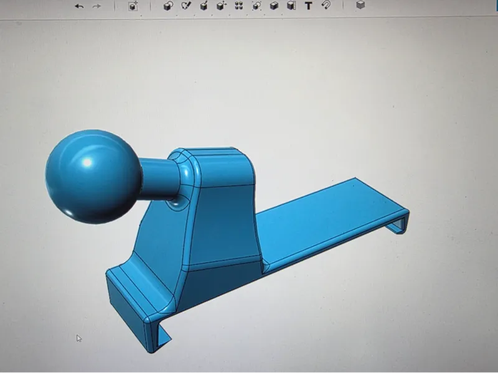
Task: Click the flat rectangular plate of the model
Action: point(331,222)
